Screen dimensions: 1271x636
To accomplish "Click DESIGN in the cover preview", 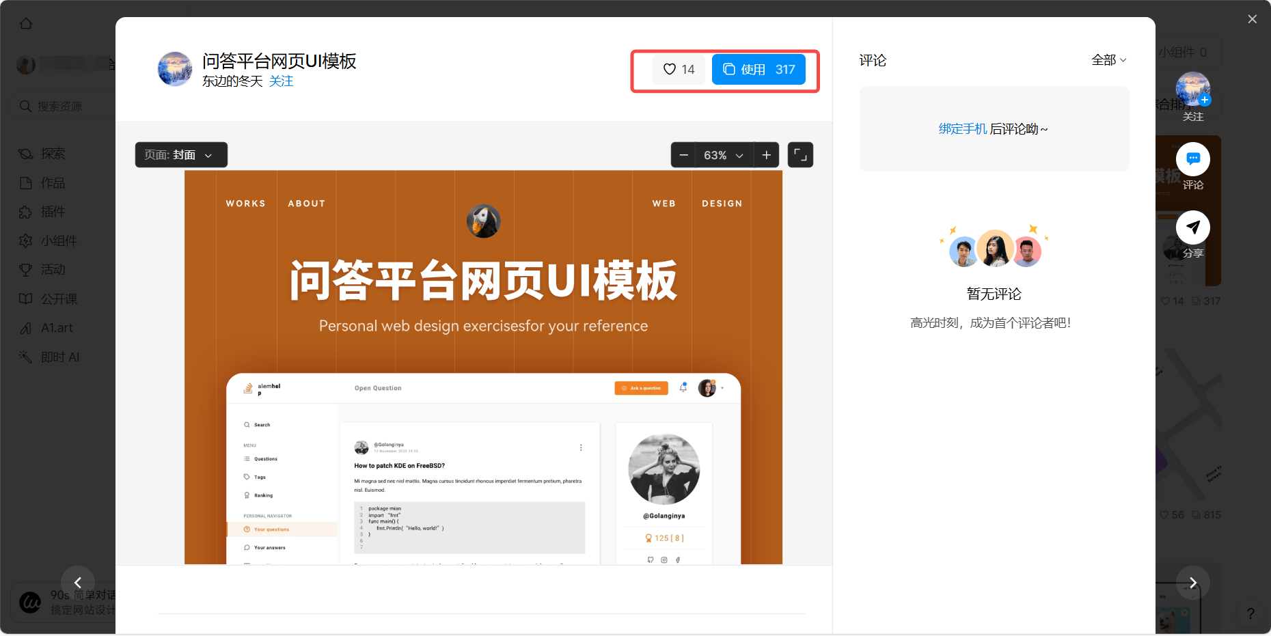I will [722, 204].
